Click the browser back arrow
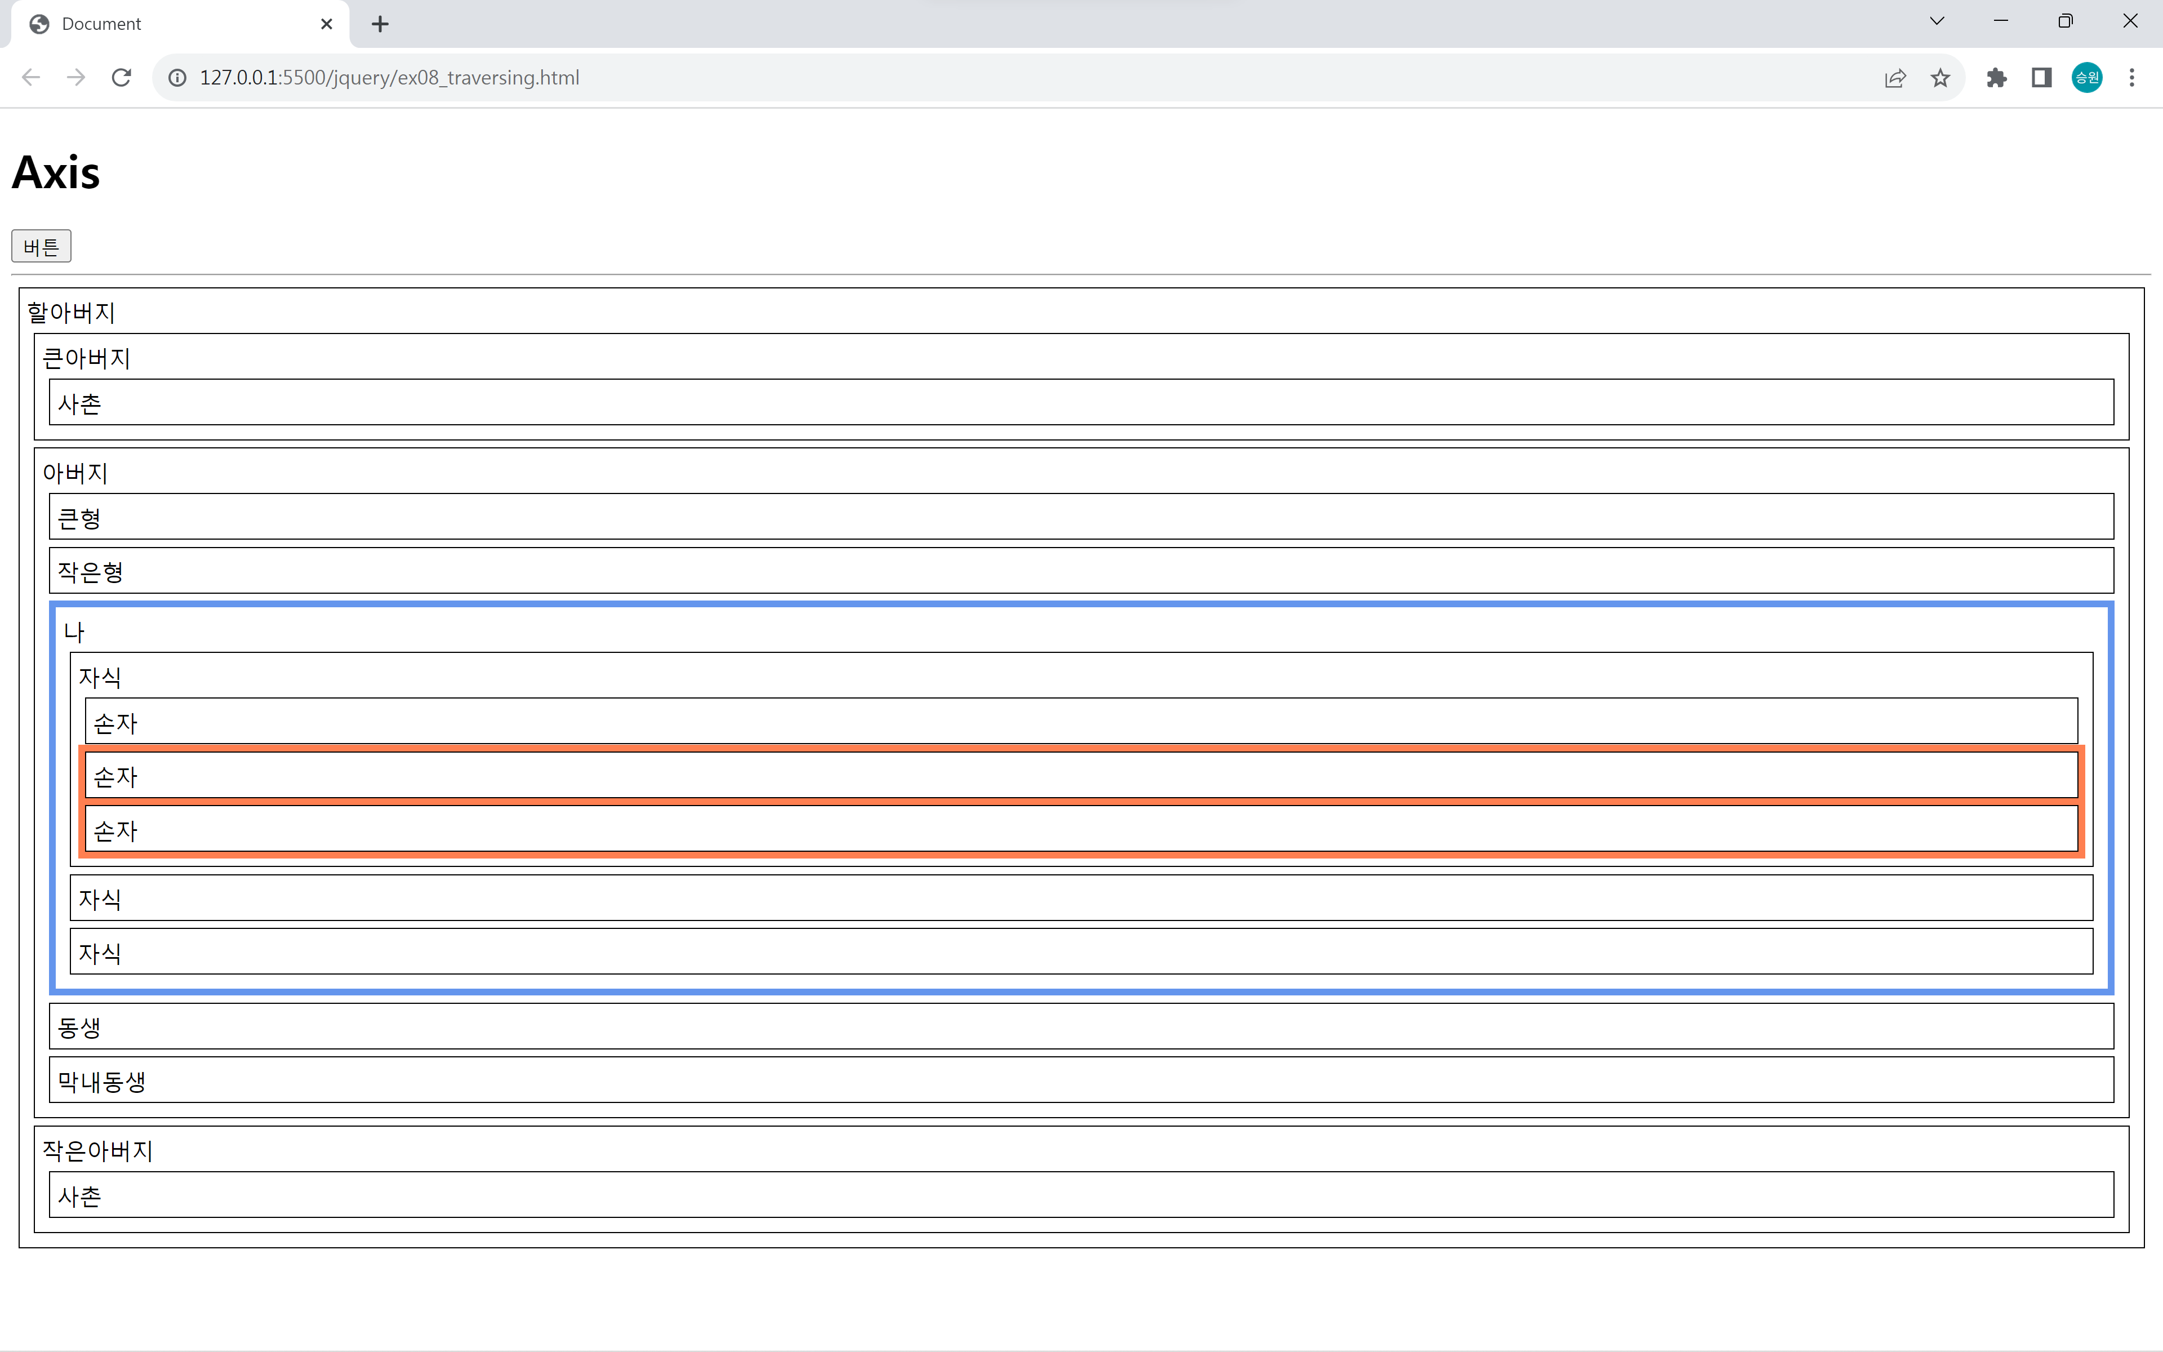This screenshot has height=1352, width=2163. [x=32, y=78]
